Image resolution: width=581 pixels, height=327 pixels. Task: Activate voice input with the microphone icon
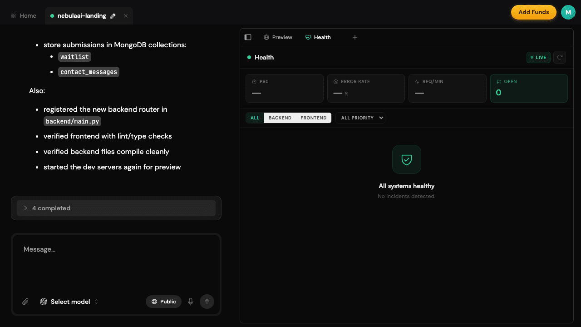pyautogui.click(x=191, y=301)
